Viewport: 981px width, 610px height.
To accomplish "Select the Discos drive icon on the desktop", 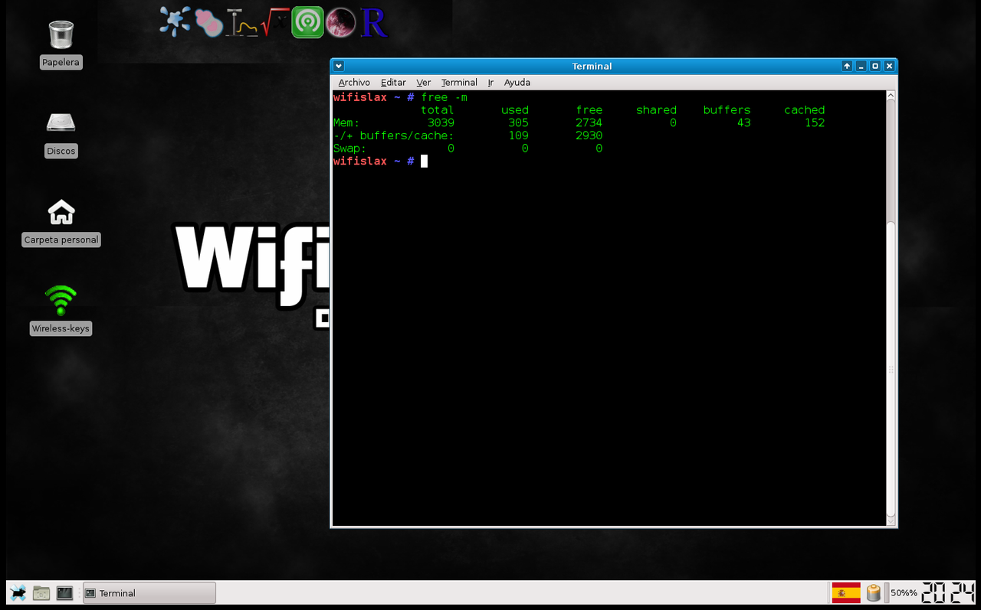I will [61, 123].
